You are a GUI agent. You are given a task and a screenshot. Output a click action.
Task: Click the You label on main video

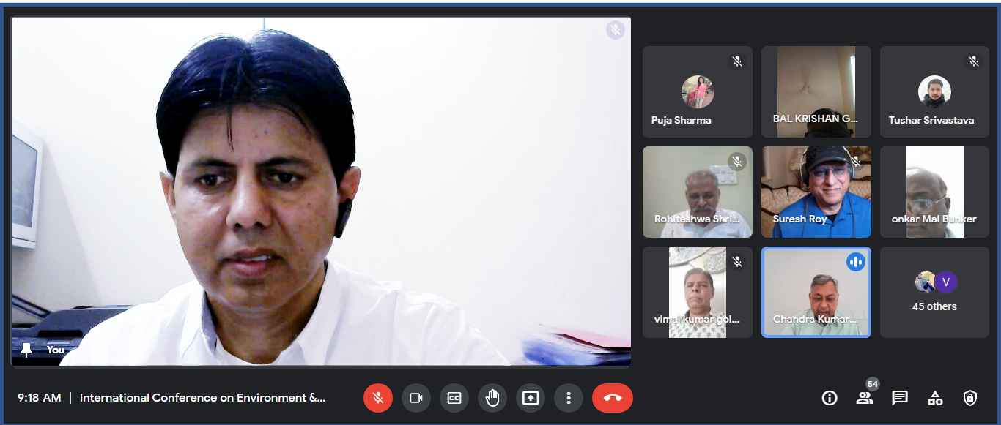tap(56, 350)
